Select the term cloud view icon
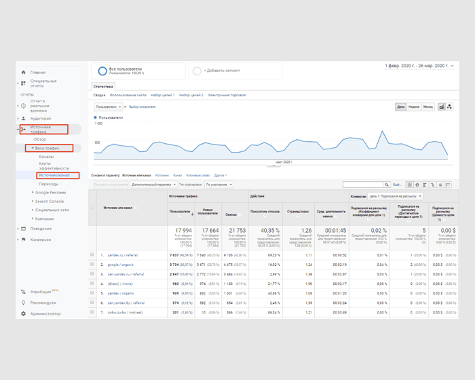This screenshot has height=380, width=475. tap(440, 185)
